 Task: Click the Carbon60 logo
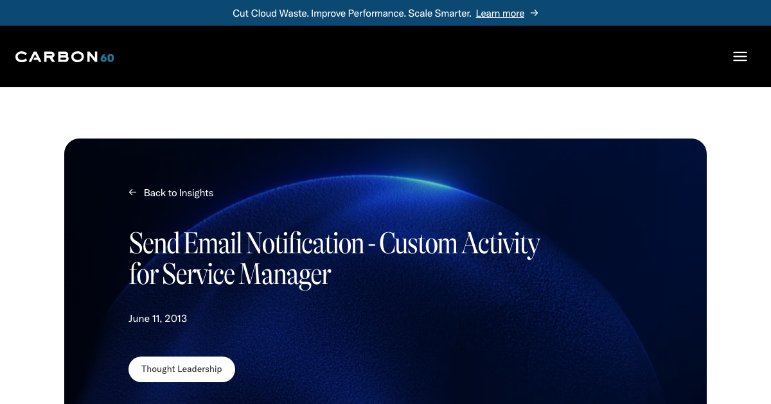tap(65, 57)
